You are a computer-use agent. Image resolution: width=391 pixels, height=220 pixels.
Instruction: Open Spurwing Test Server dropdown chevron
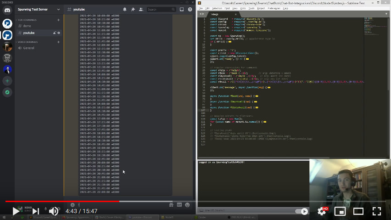(x=58, y=10)
